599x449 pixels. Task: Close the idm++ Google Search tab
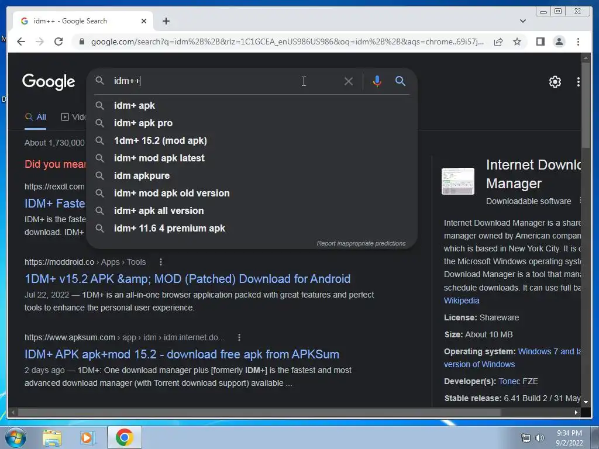[x=144, y=21]
